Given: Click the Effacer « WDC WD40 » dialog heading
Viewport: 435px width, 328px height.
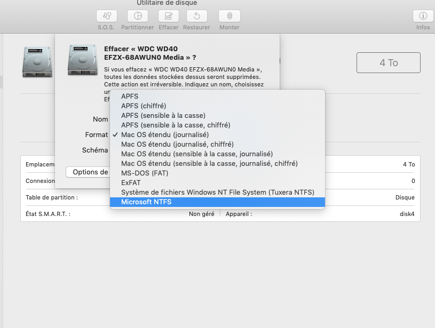Looking at the screenshot, I should [x=150, y=53].
